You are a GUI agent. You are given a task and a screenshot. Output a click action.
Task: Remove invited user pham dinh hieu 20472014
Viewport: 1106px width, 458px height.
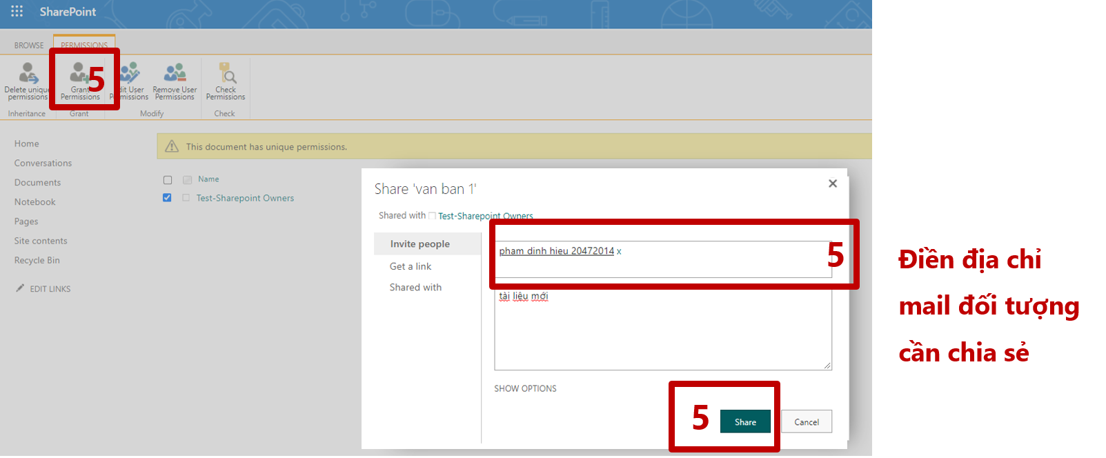[x=619, y=251]
